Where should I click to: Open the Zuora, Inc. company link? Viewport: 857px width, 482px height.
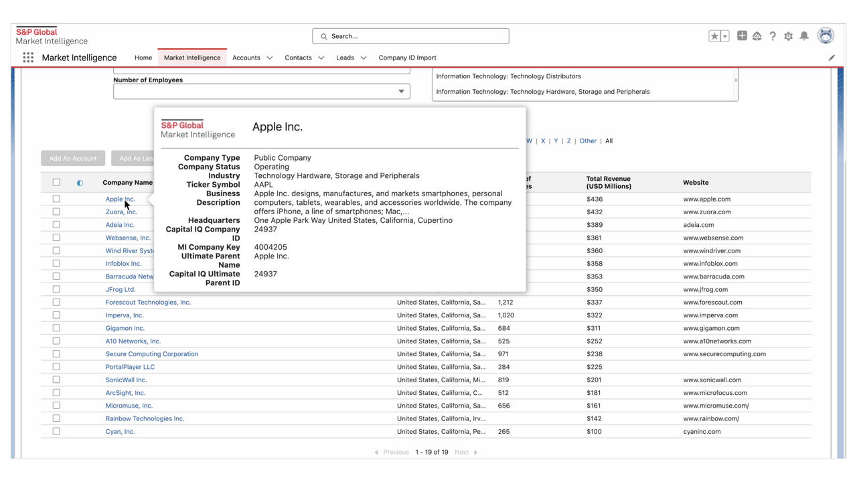121,212
